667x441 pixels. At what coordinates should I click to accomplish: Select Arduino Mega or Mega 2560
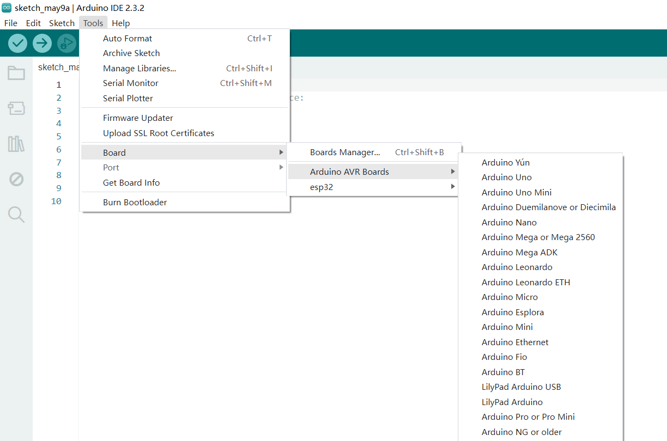[540, 237]
